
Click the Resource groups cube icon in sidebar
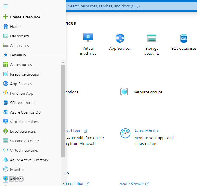(x=6, y=74)
